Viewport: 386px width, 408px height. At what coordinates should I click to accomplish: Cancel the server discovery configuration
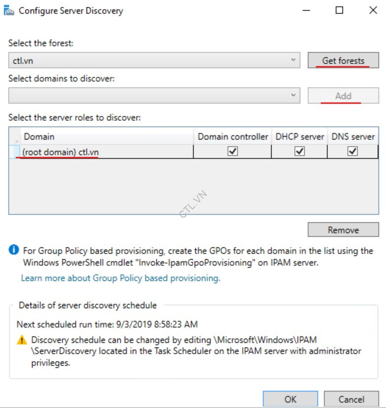pos(351,399)
